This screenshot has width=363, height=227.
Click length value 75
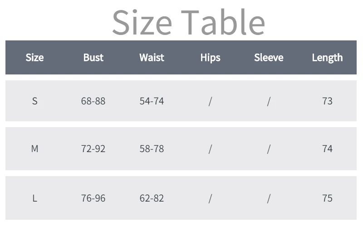click(327, 198)
